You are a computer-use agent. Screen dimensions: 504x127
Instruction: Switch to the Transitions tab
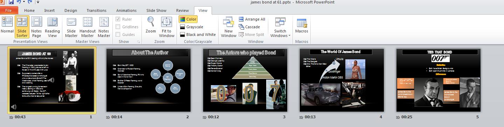click(97, 10)
